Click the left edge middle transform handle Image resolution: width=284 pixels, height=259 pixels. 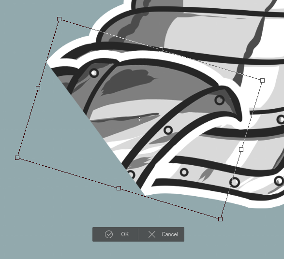[x=38, y=88]
